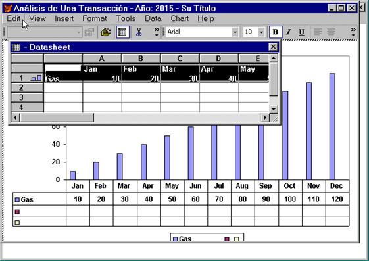This screenshot has width=369, height=261.
Task: Open the Tools menu
Action: (x=126, y=18)
